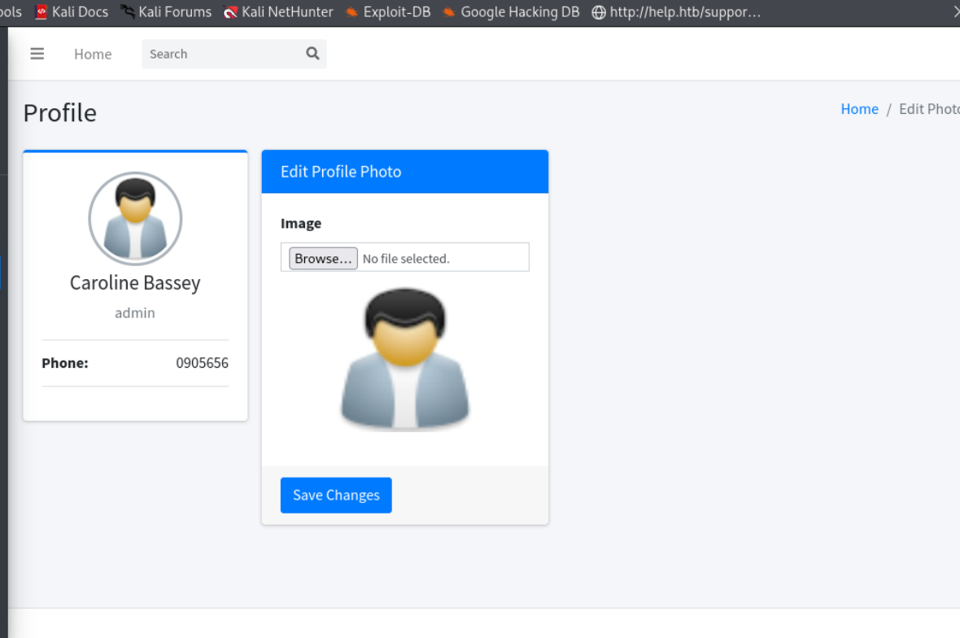Open the Kali Docs bookmark
The image size is (960, 638).
pos(72,12)
